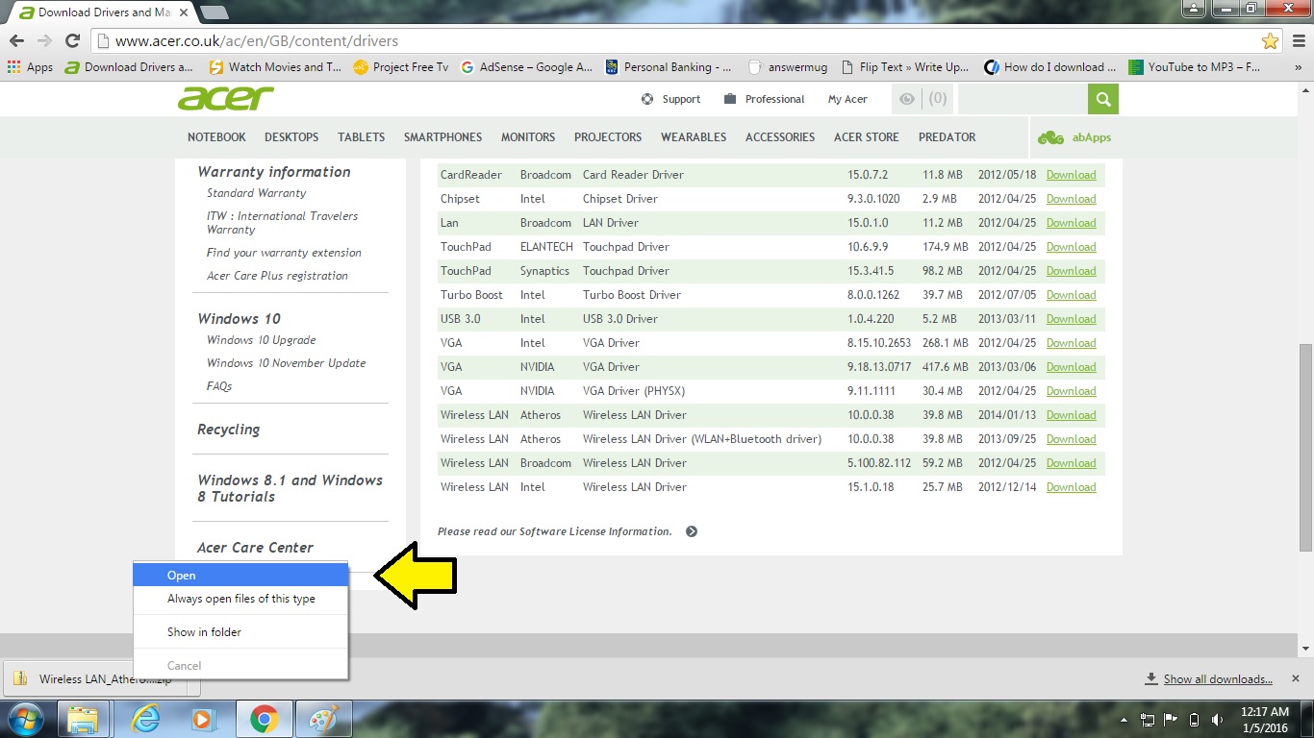Open File Explorer from taskbar
The width and height of the screenshot is (1314, 738).
tap(84, 719)
